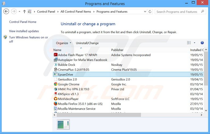The width and height of the screenshot is (210, 134).
Task: Click the Windows features shield icon
Action: [5, 37]
